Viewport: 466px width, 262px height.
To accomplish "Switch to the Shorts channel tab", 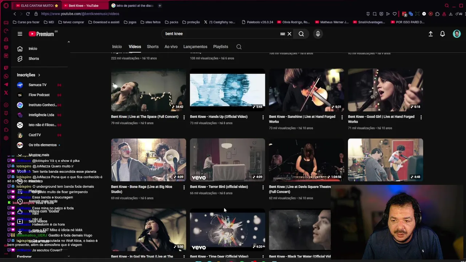I will (x=153, y=47).
